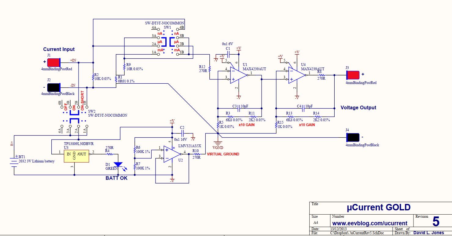
Task: Select 'SW-DT3T-NOCOMMON' label above SW1
Action: tap(165, 23)
